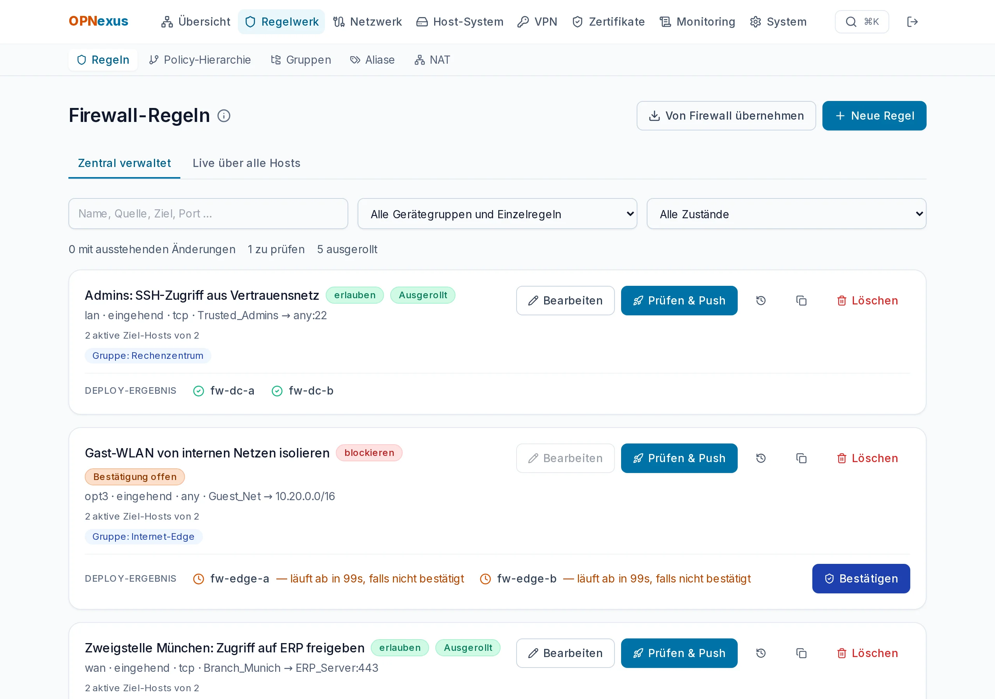This screenshot has height=699, width=995.
Task: Go to the Aliase sub-tab
Action: pyautogui.click(x=372, y=60)
